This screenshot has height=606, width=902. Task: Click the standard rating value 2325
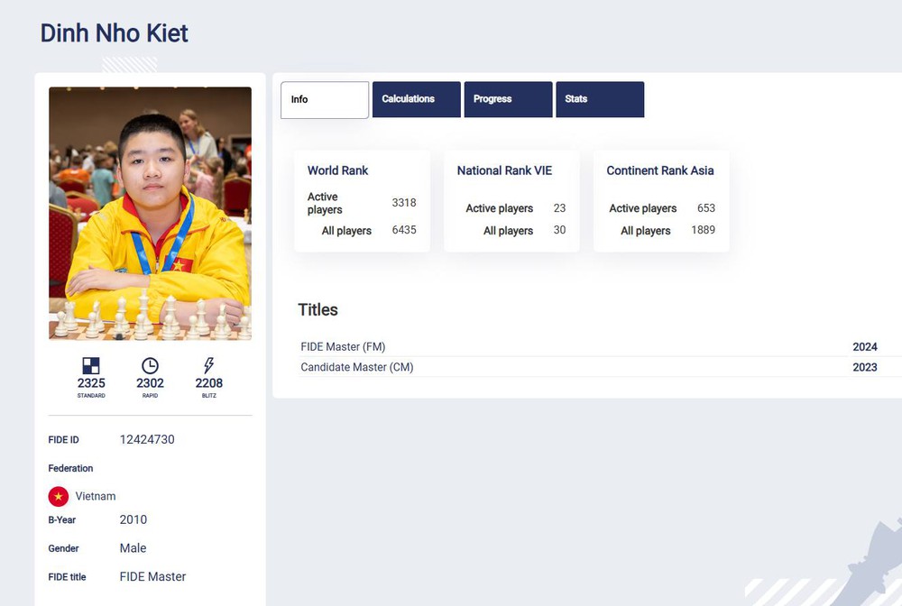tap(91, 383)
